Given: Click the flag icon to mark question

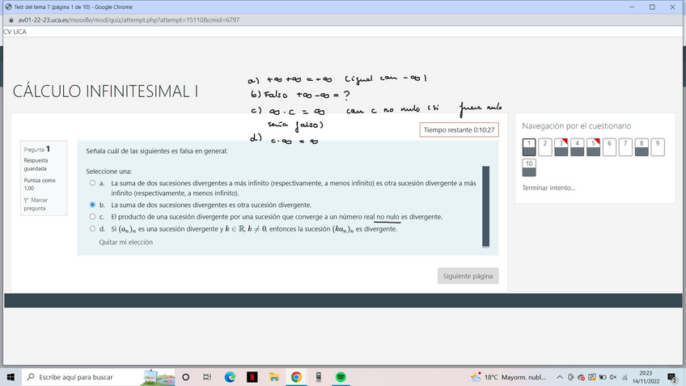Looking at the screenshot, I should pos(27,200).
